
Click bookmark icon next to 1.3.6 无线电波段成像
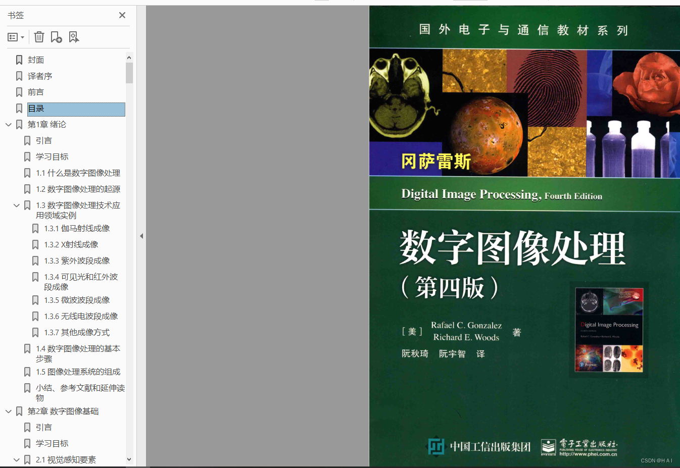tap(35, 317)
